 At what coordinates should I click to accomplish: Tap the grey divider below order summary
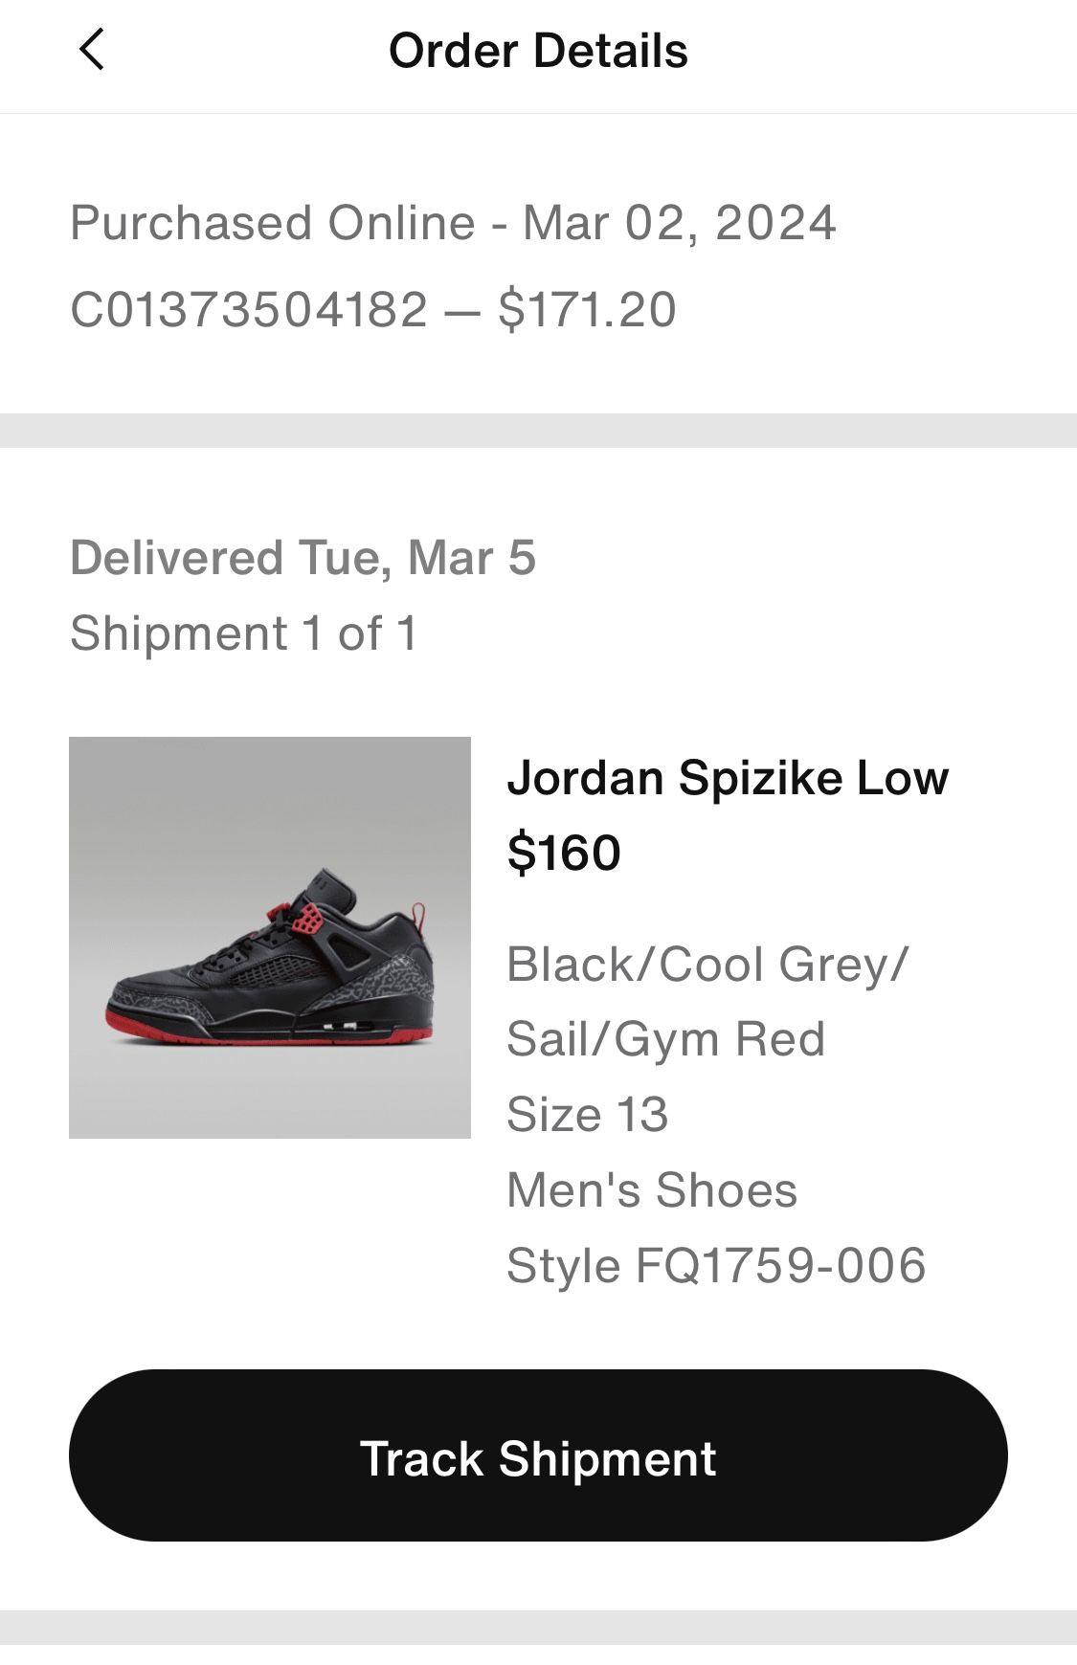click(x=538, y=431)
